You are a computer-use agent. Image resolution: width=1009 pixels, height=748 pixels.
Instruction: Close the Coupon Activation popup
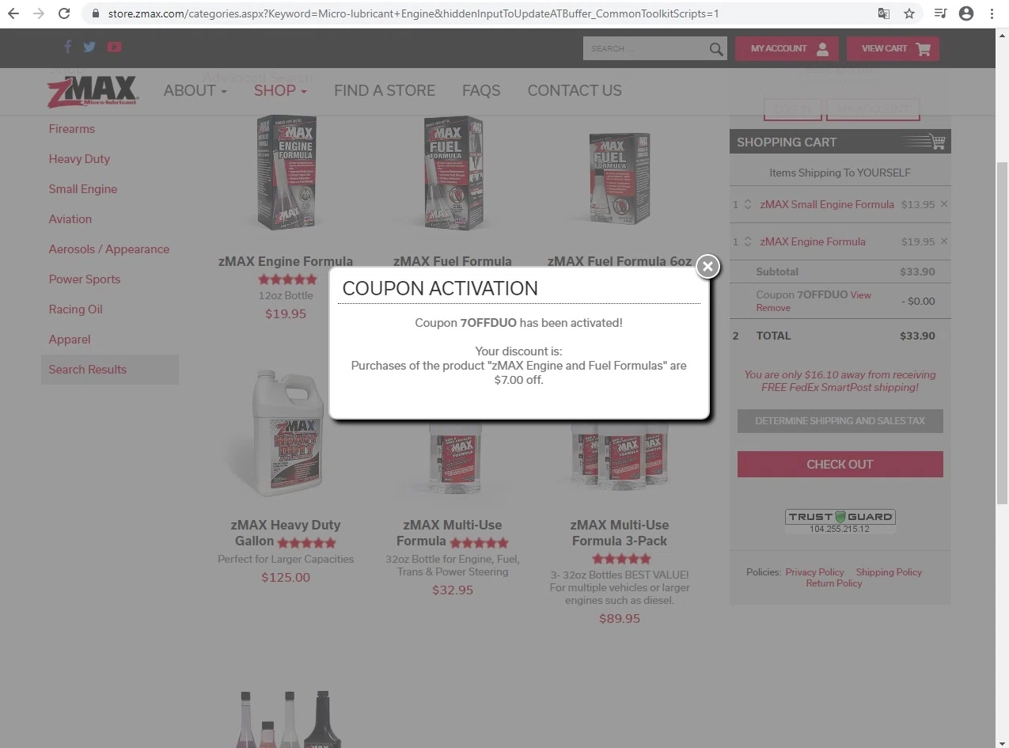click(x=707, y=267)
